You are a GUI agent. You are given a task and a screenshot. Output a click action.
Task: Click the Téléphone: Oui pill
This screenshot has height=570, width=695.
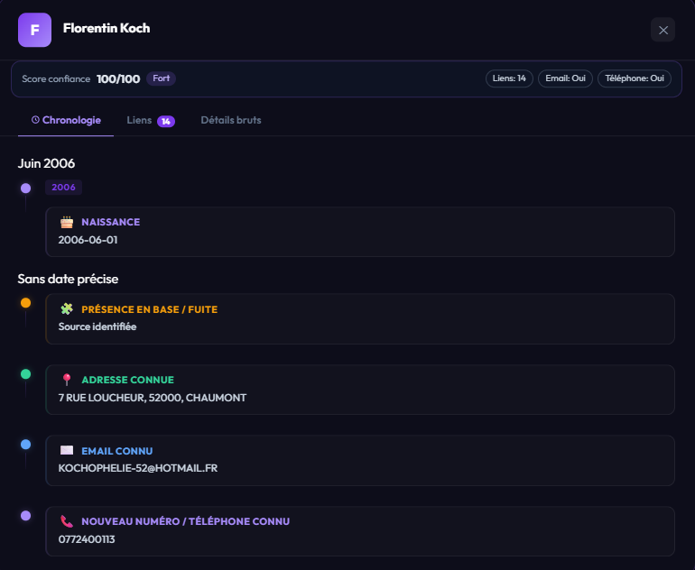tap(635, 78)
